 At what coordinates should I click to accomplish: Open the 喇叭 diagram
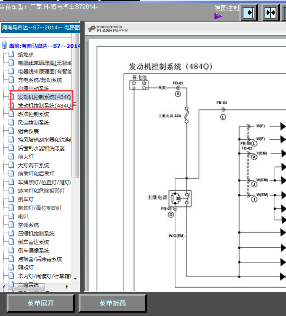pos(23,217)
